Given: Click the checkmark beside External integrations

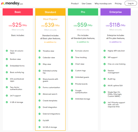Looking at the screenshot, I should pos(40,114).
